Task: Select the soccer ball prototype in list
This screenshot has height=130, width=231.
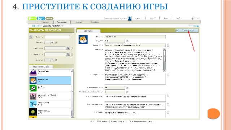Action: point(50,88)
